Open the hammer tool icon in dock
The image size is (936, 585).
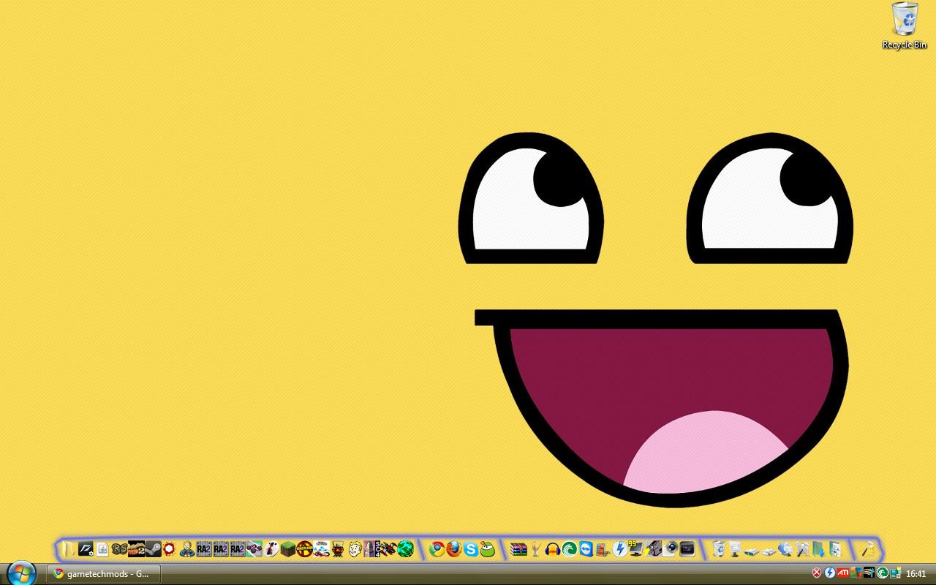(x=868, y=548)
